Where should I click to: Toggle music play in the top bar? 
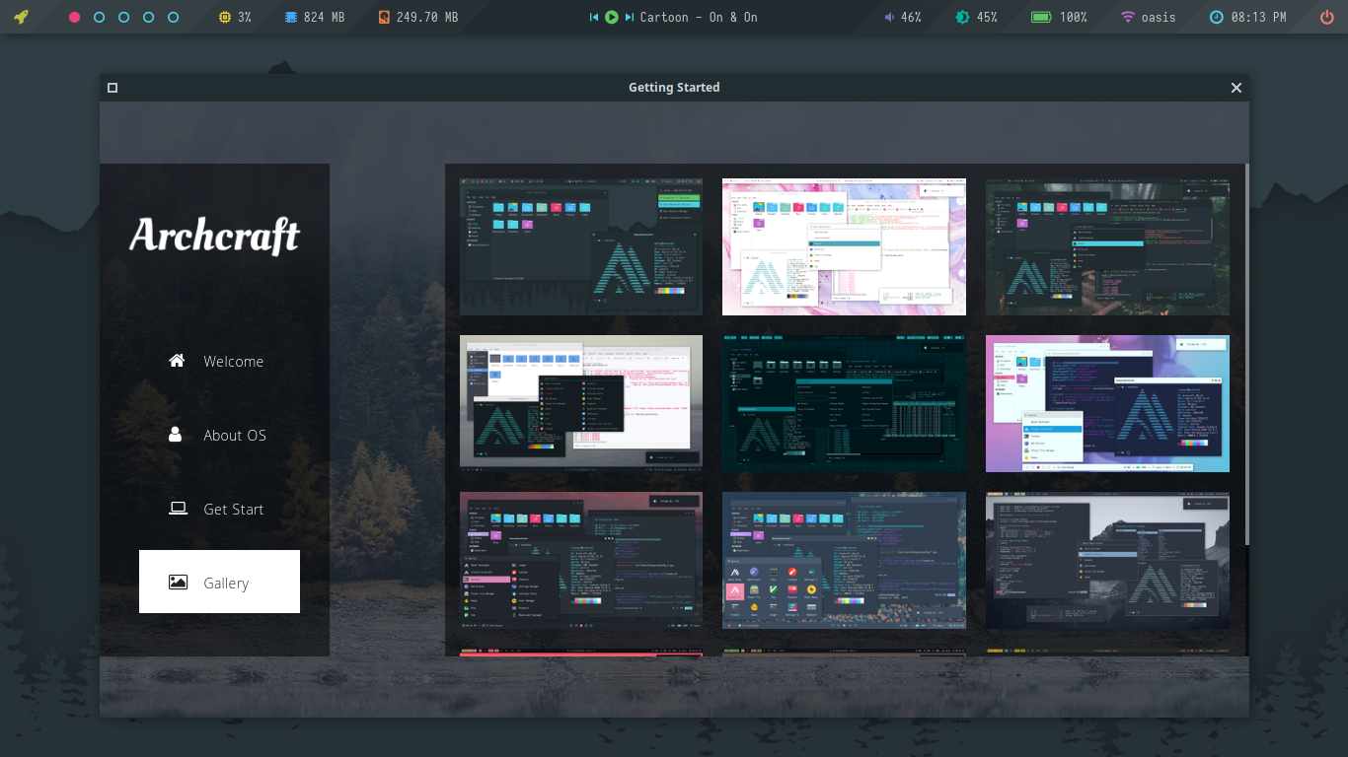(x=612, y=18)
